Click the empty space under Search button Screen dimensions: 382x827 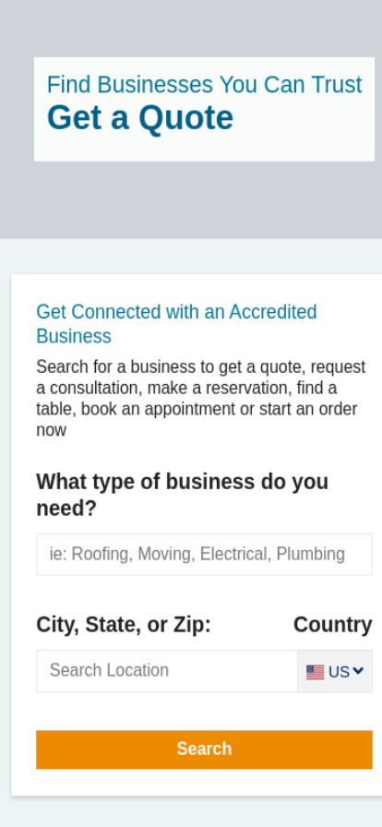(x=204, y=782)
